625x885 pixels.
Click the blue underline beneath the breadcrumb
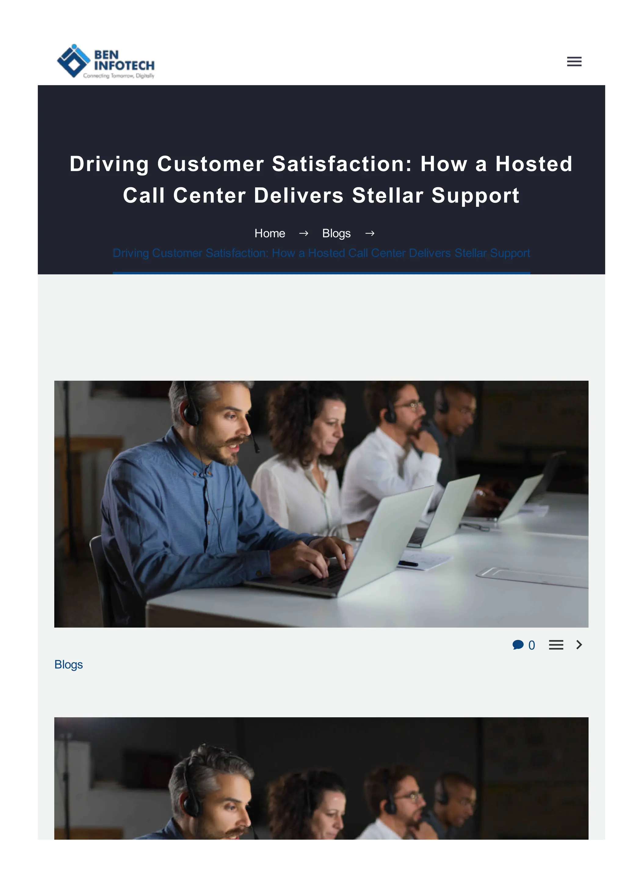[321, 273]
